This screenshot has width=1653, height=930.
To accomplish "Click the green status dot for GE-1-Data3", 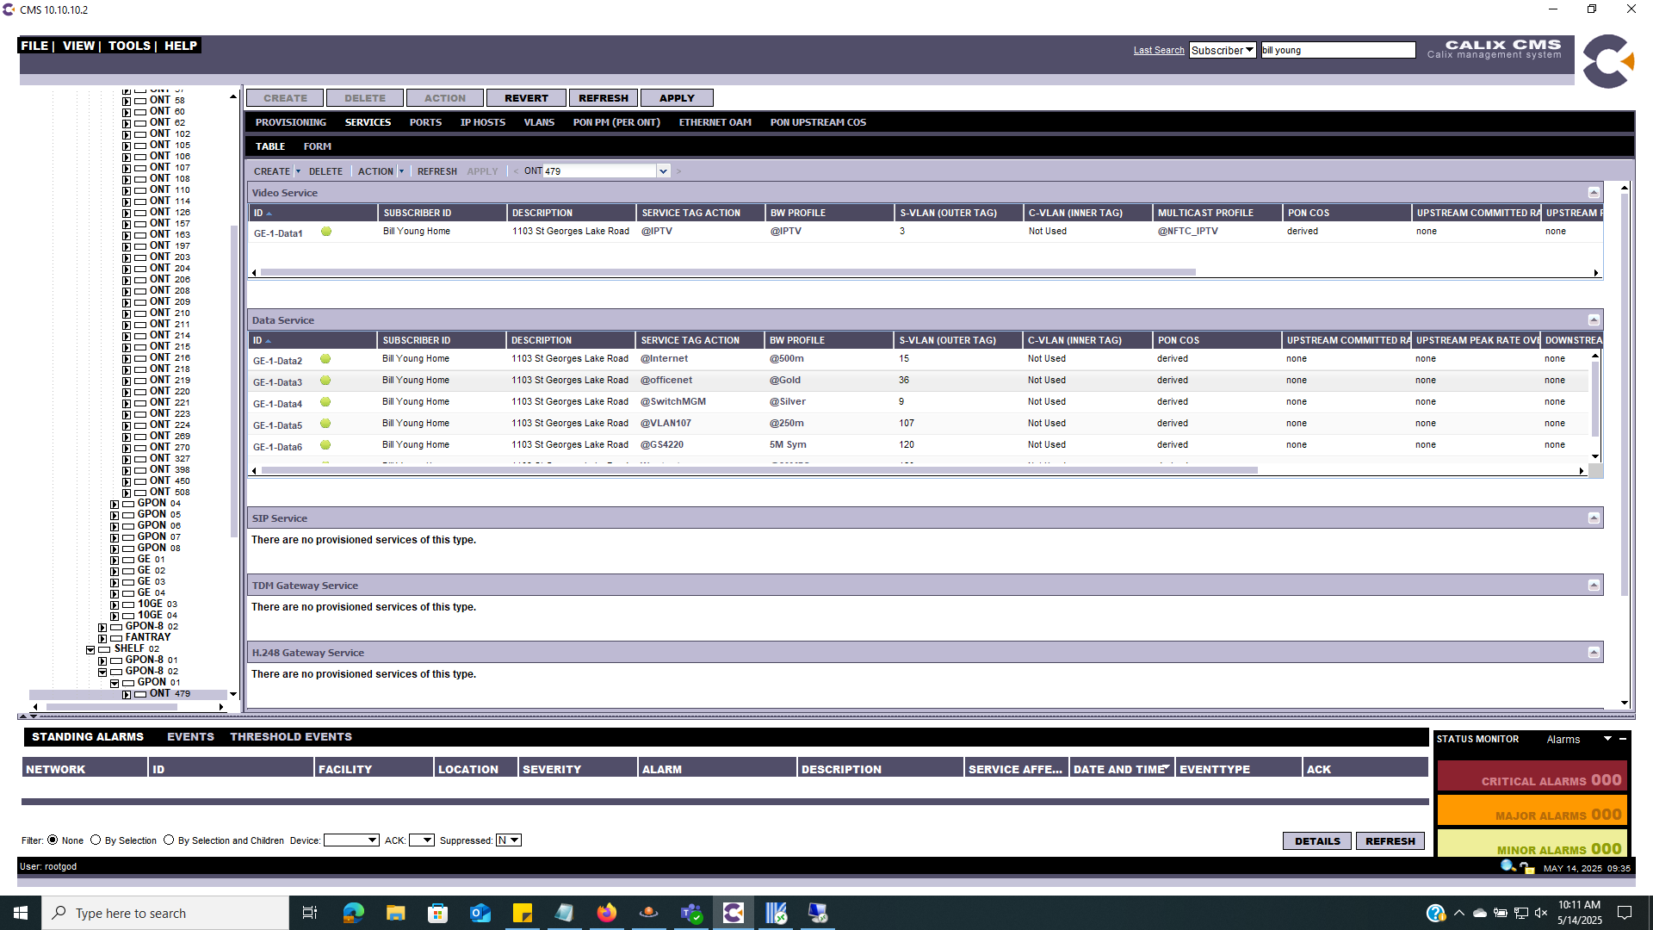I will [325, 381].
